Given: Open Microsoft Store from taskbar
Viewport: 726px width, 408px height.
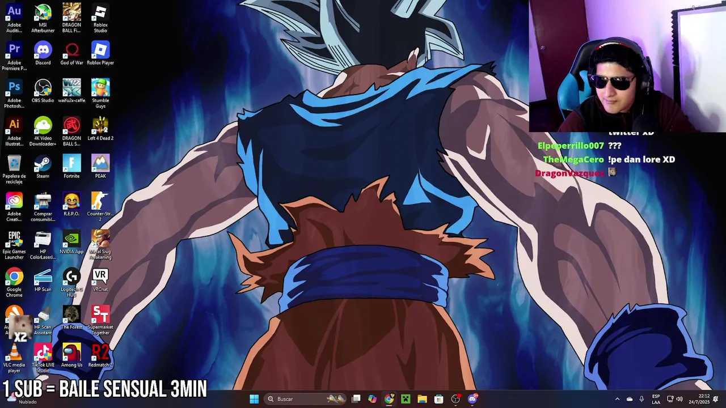Looking at the screenshot, I should 438,399.
